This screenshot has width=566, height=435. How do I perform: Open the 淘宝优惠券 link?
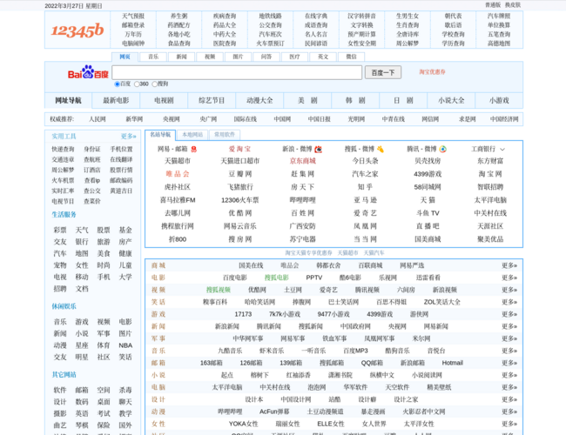tap(432, 72)
